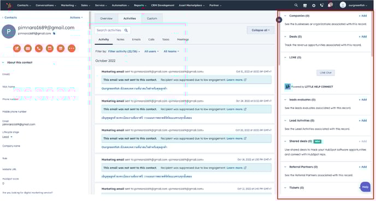The width and height of the screenshot is (376, 203).
Task: Collapse the About this contact section
Action: (x=3, y=62)
